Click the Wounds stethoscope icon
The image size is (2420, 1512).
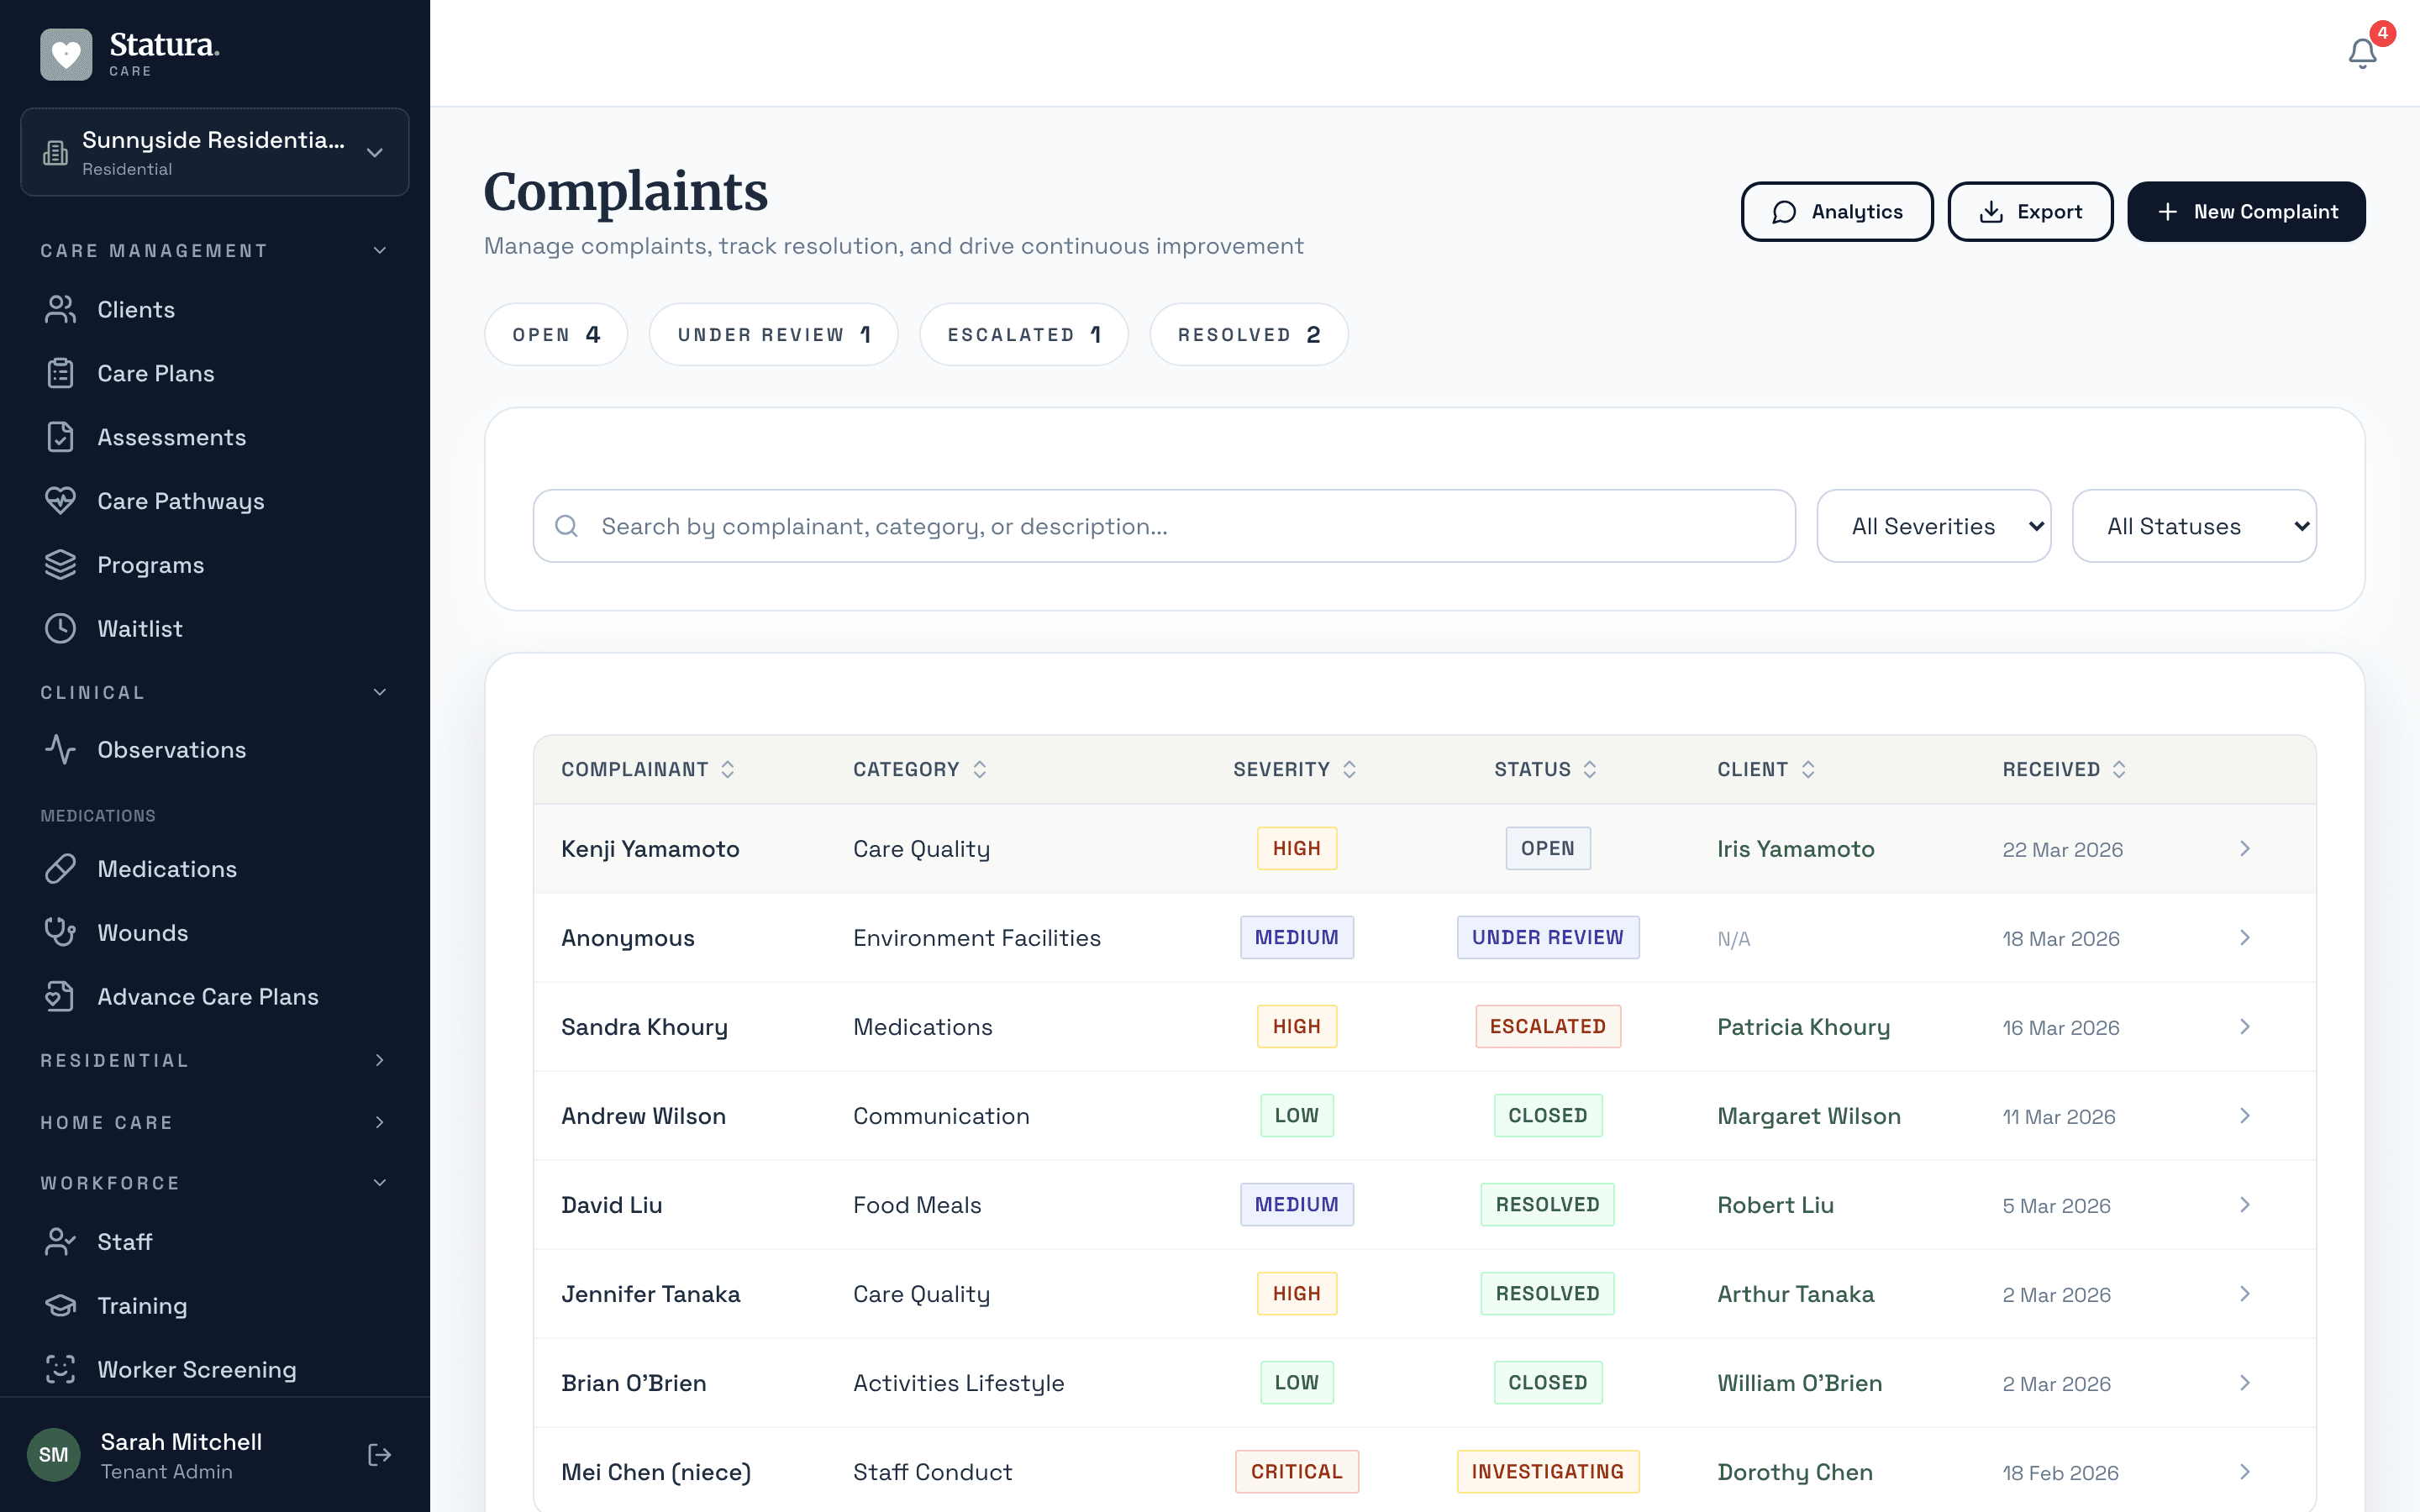pyautogui.click(x=60, y=931)
